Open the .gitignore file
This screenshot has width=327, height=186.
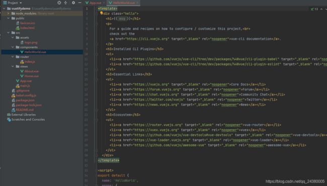pyautogui.click(x=23, y=90)
